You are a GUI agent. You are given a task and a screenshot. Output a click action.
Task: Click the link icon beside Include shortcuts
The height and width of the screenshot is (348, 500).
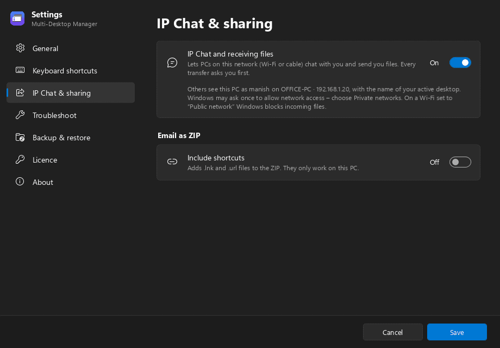pyautogui.click(x=172, y=161)
